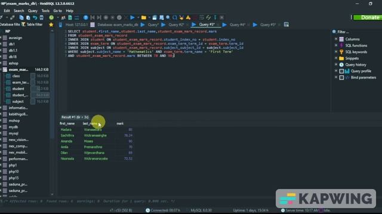Click the Paste icon in toolbar
The width and height of the screenshot is (382, 214).
pyautogui.click(x=28, y=17)
